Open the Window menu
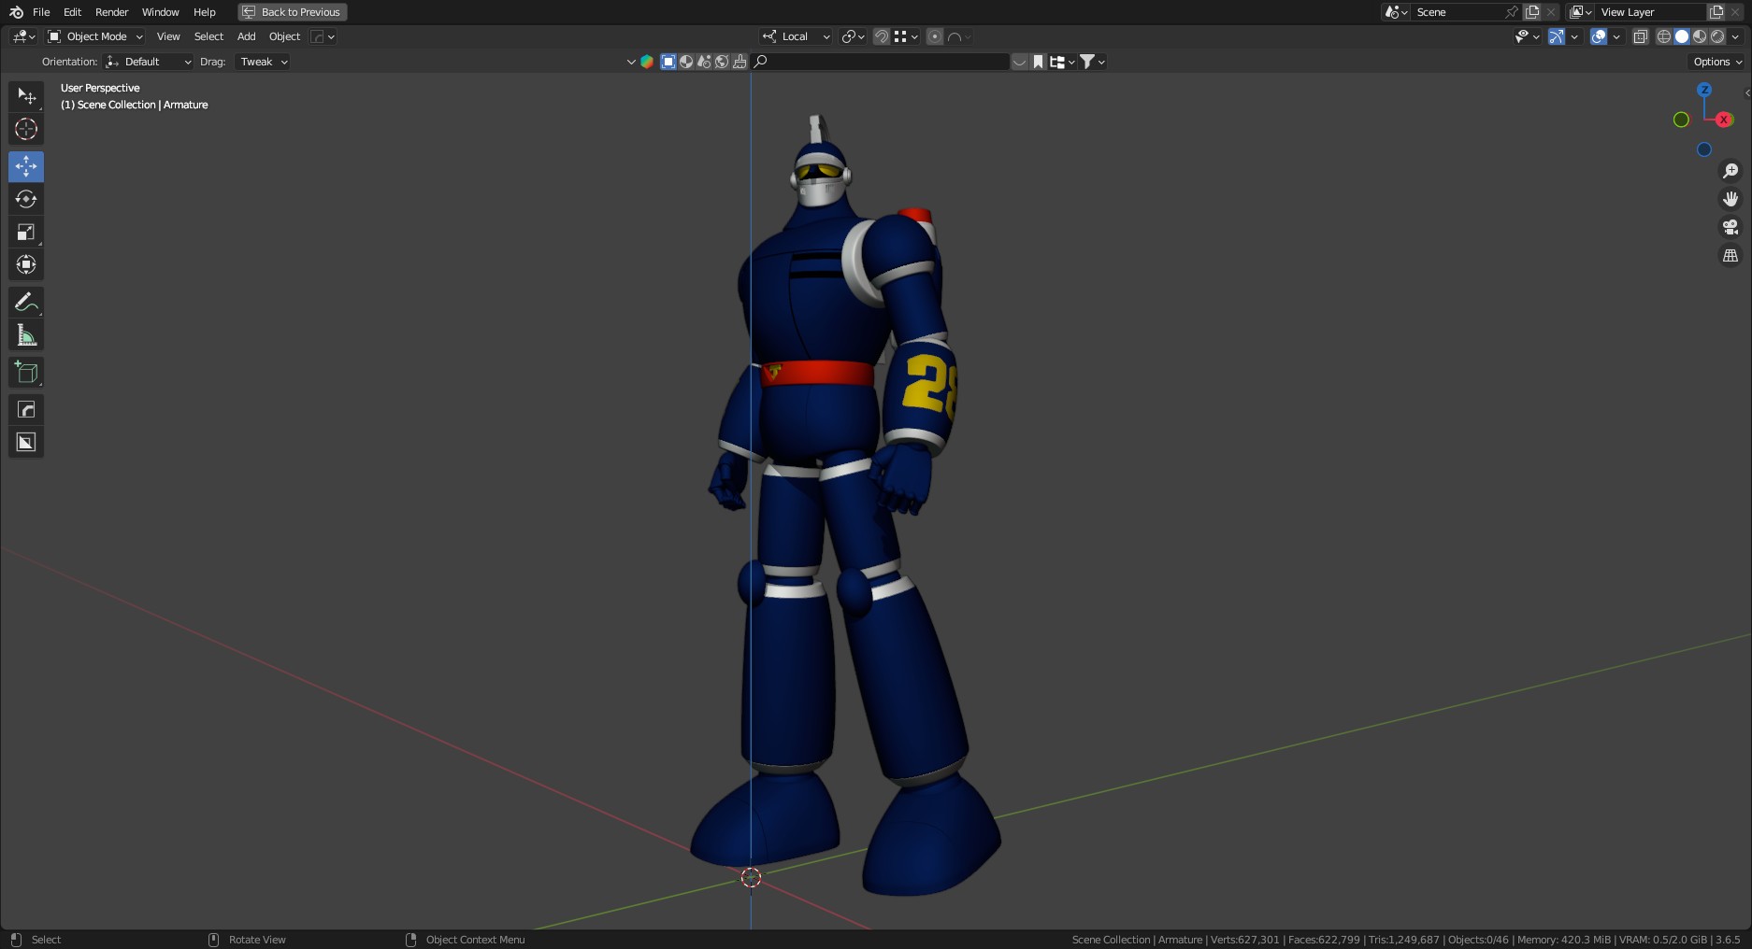The image size is (1752, 949). [x=160, y=12]
